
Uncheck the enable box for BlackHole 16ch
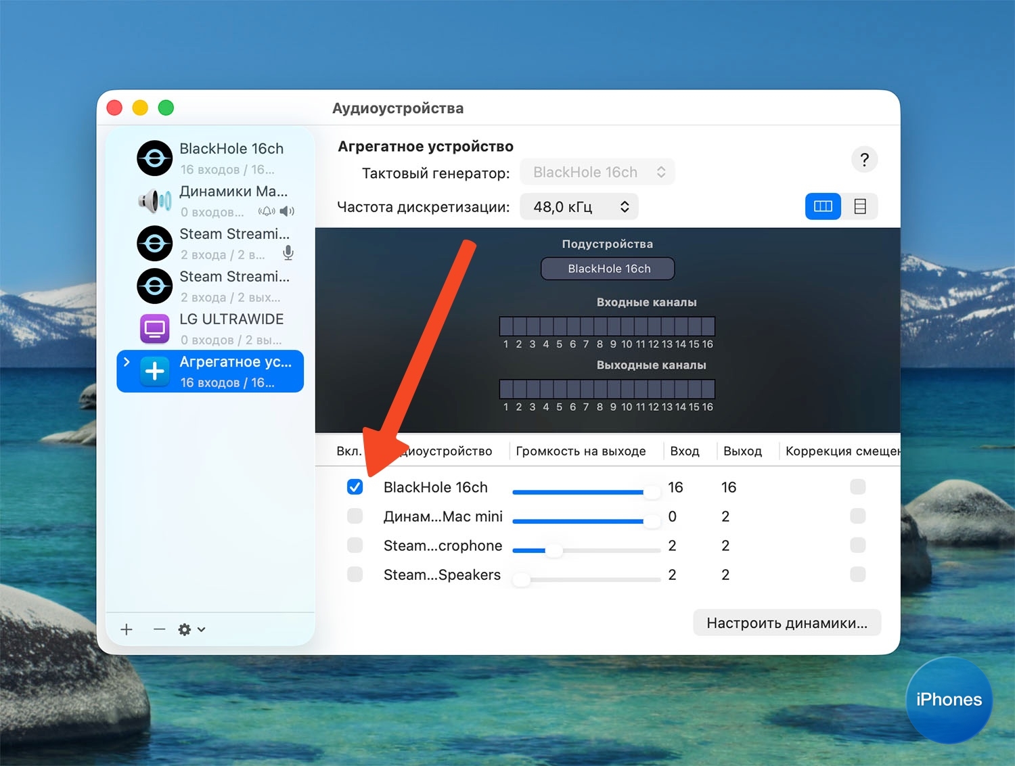click(355, 487)
